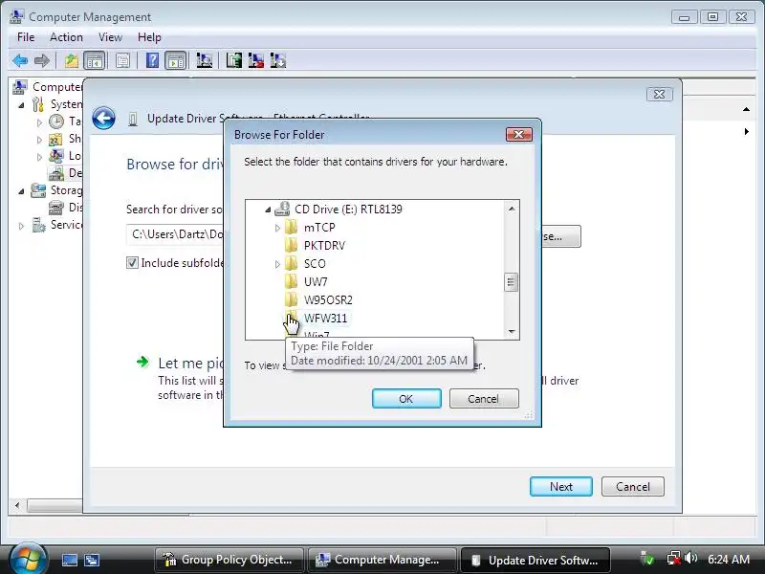Collapse the Storage tree node
Screen dimensions: 765x574
pos(21,191)
